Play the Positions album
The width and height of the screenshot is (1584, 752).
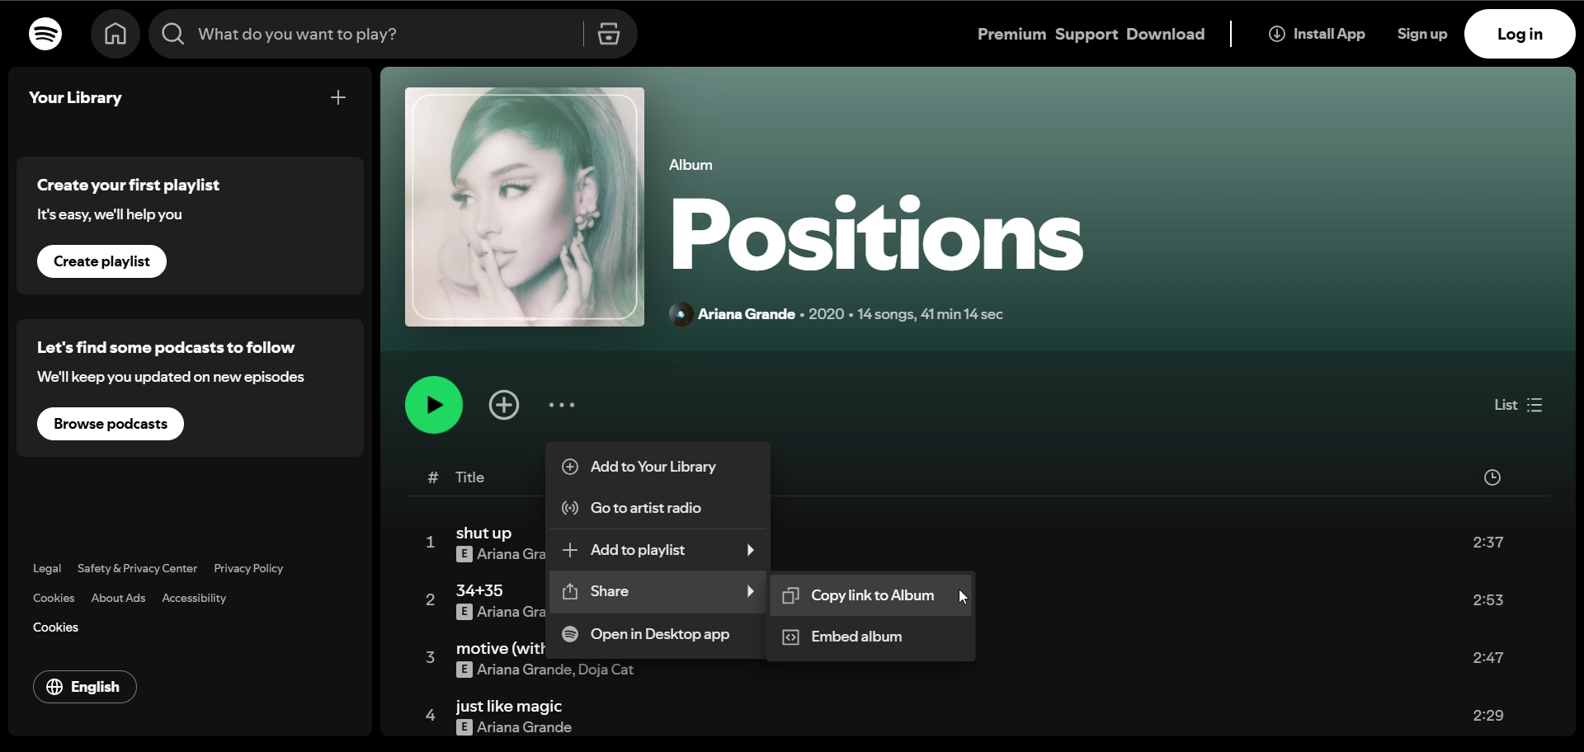pos(434,405)
